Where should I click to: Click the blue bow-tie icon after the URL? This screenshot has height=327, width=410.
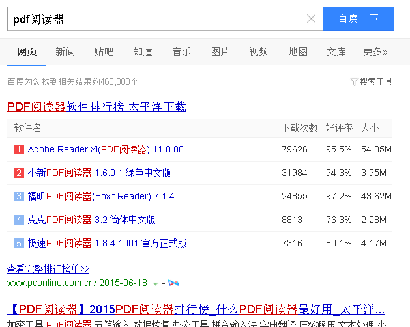tap(173, 283)
